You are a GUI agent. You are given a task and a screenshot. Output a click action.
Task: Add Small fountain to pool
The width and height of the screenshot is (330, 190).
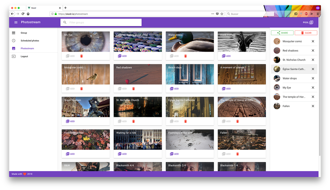pos(70,121)
